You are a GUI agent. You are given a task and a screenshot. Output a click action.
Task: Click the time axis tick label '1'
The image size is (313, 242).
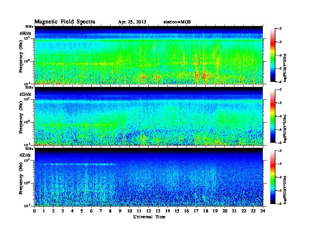44,211
